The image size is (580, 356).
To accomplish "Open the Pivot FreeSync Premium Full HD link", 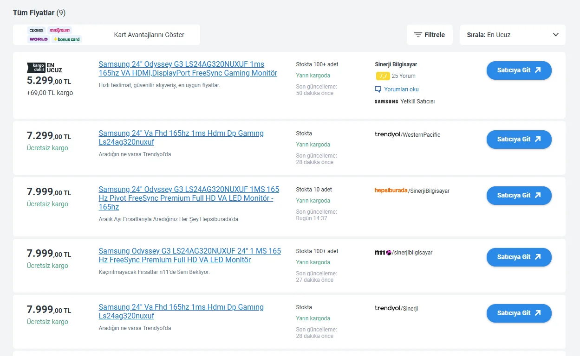I will 189,198.
